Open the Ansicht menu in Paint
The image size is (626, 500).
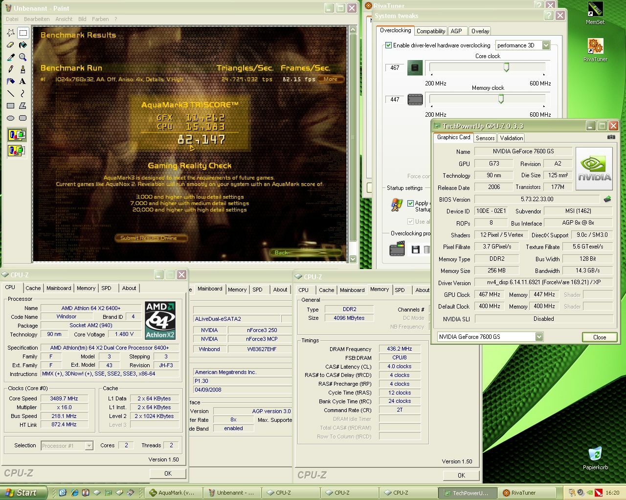tap(64, 19)
